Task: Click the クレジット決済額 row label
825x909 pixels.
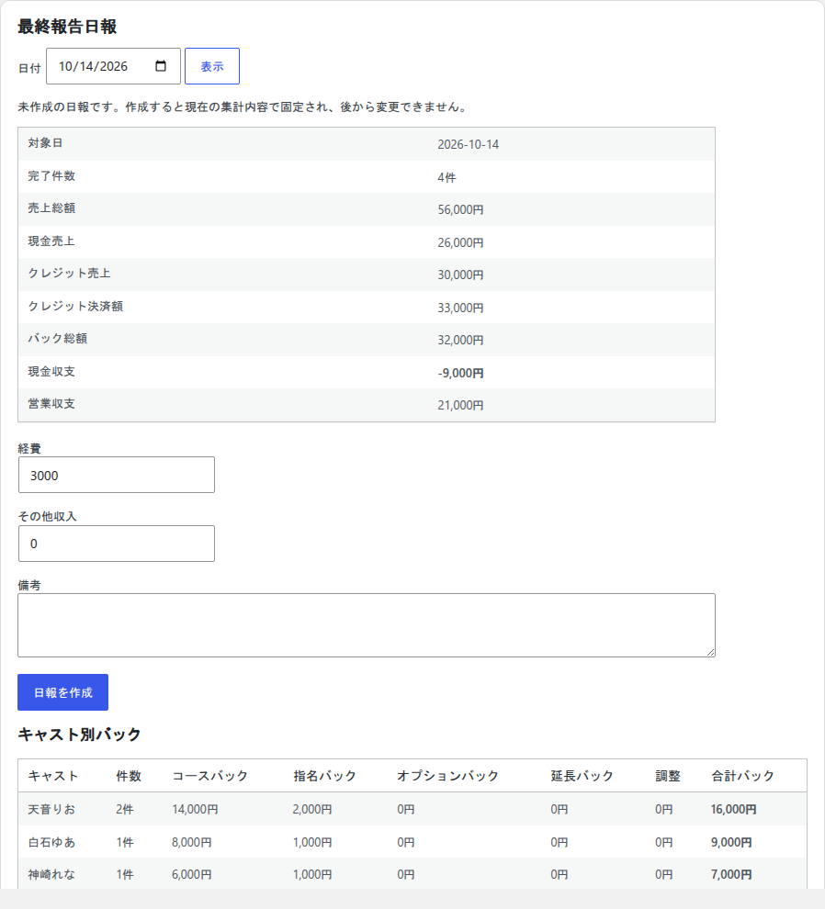Action: (75, 306)
